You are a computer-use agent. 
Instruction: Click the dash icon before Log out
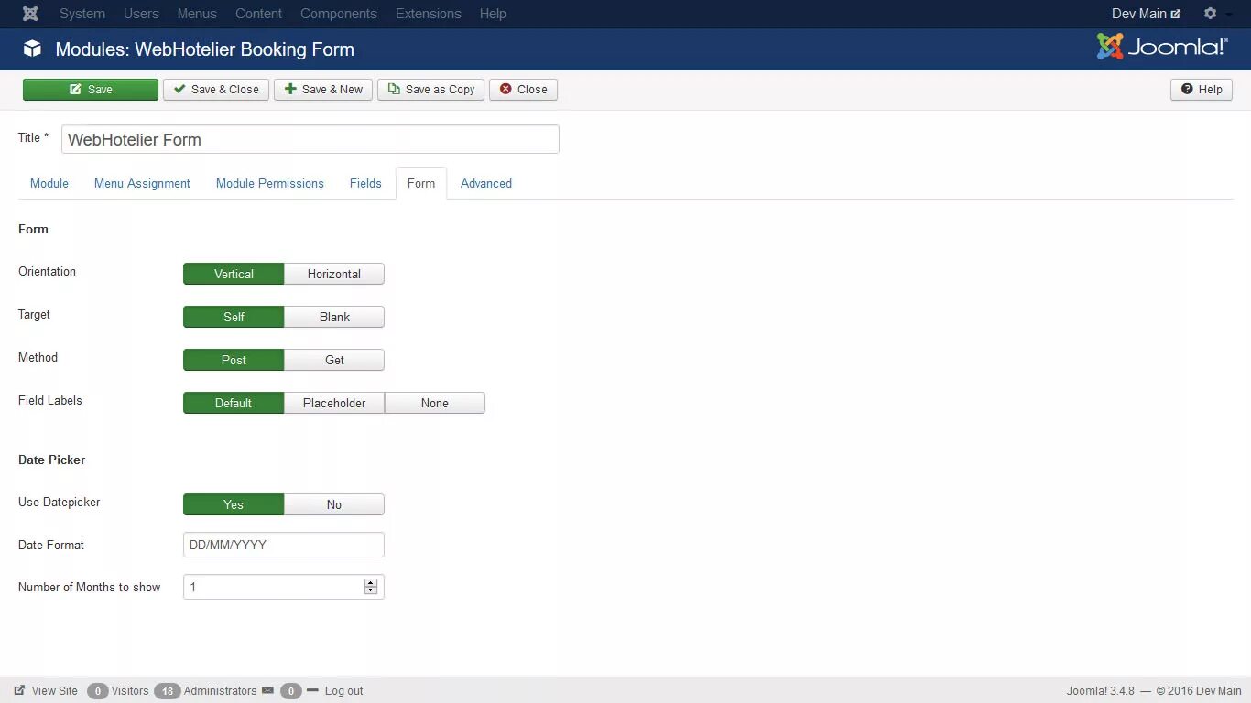coord(312,690)
